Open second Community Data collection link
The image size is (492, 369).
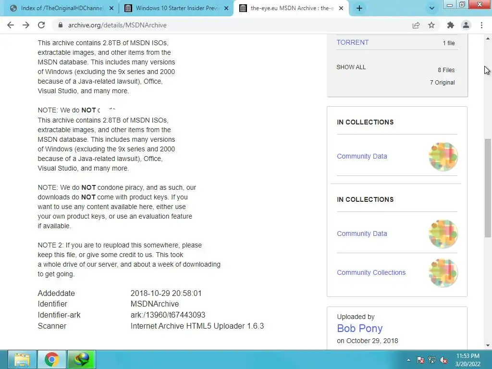tap(362, 234)
